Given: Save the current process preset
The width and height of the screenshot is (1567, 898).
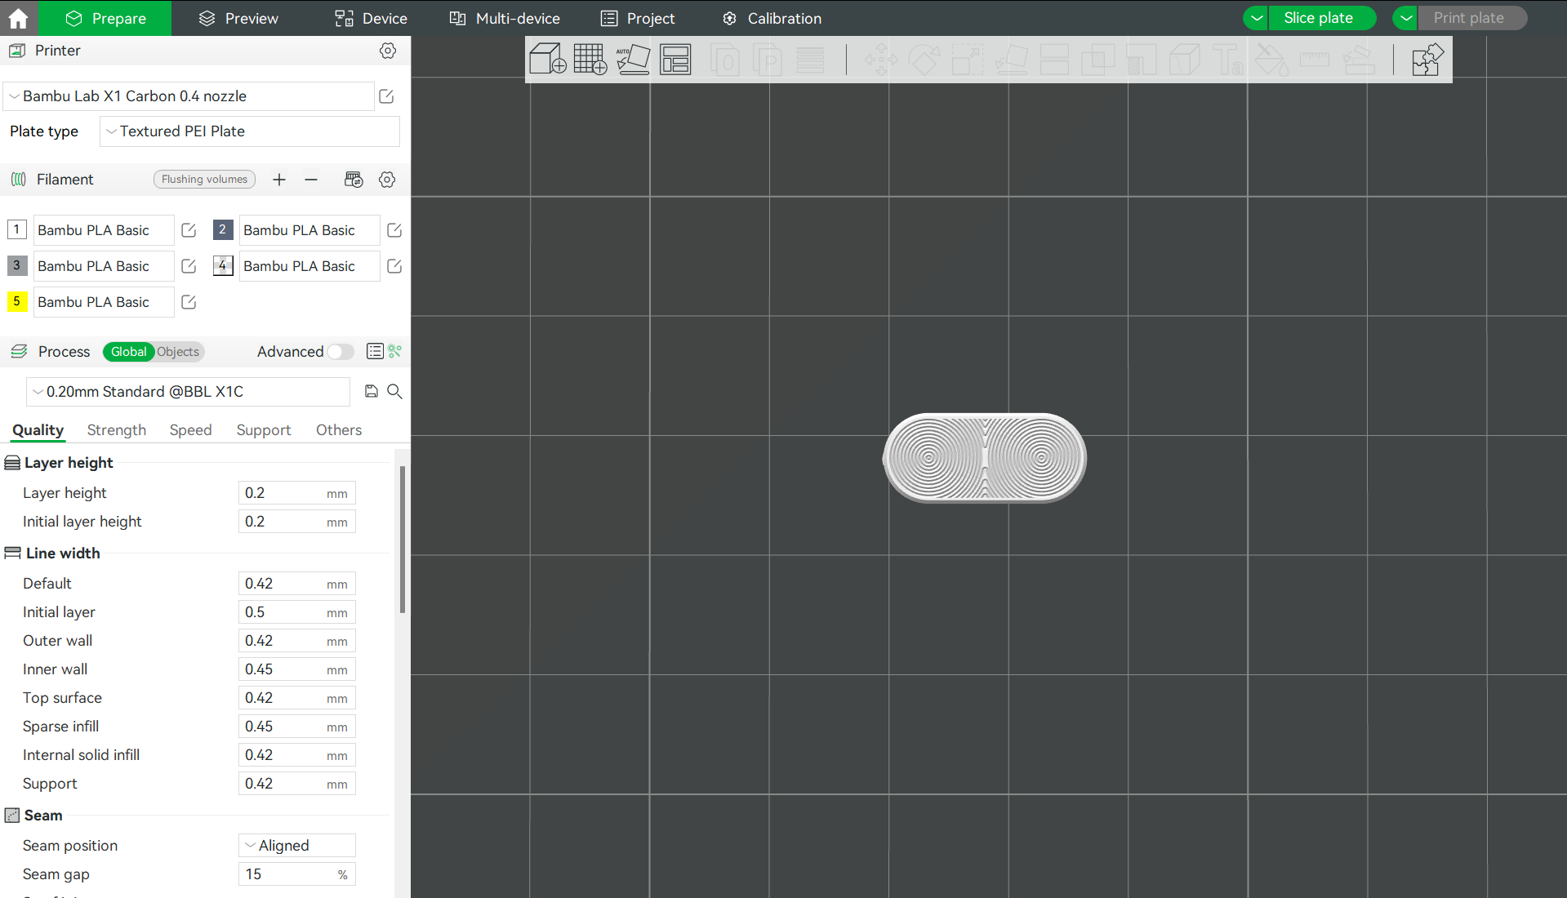Looking at the screenshot, I should tap(372, 392).
